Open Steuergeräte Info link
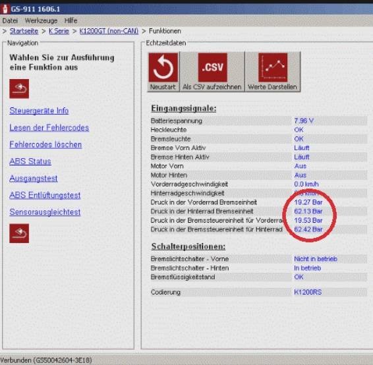This screenshot has height=365, width=373. point(39,111)
